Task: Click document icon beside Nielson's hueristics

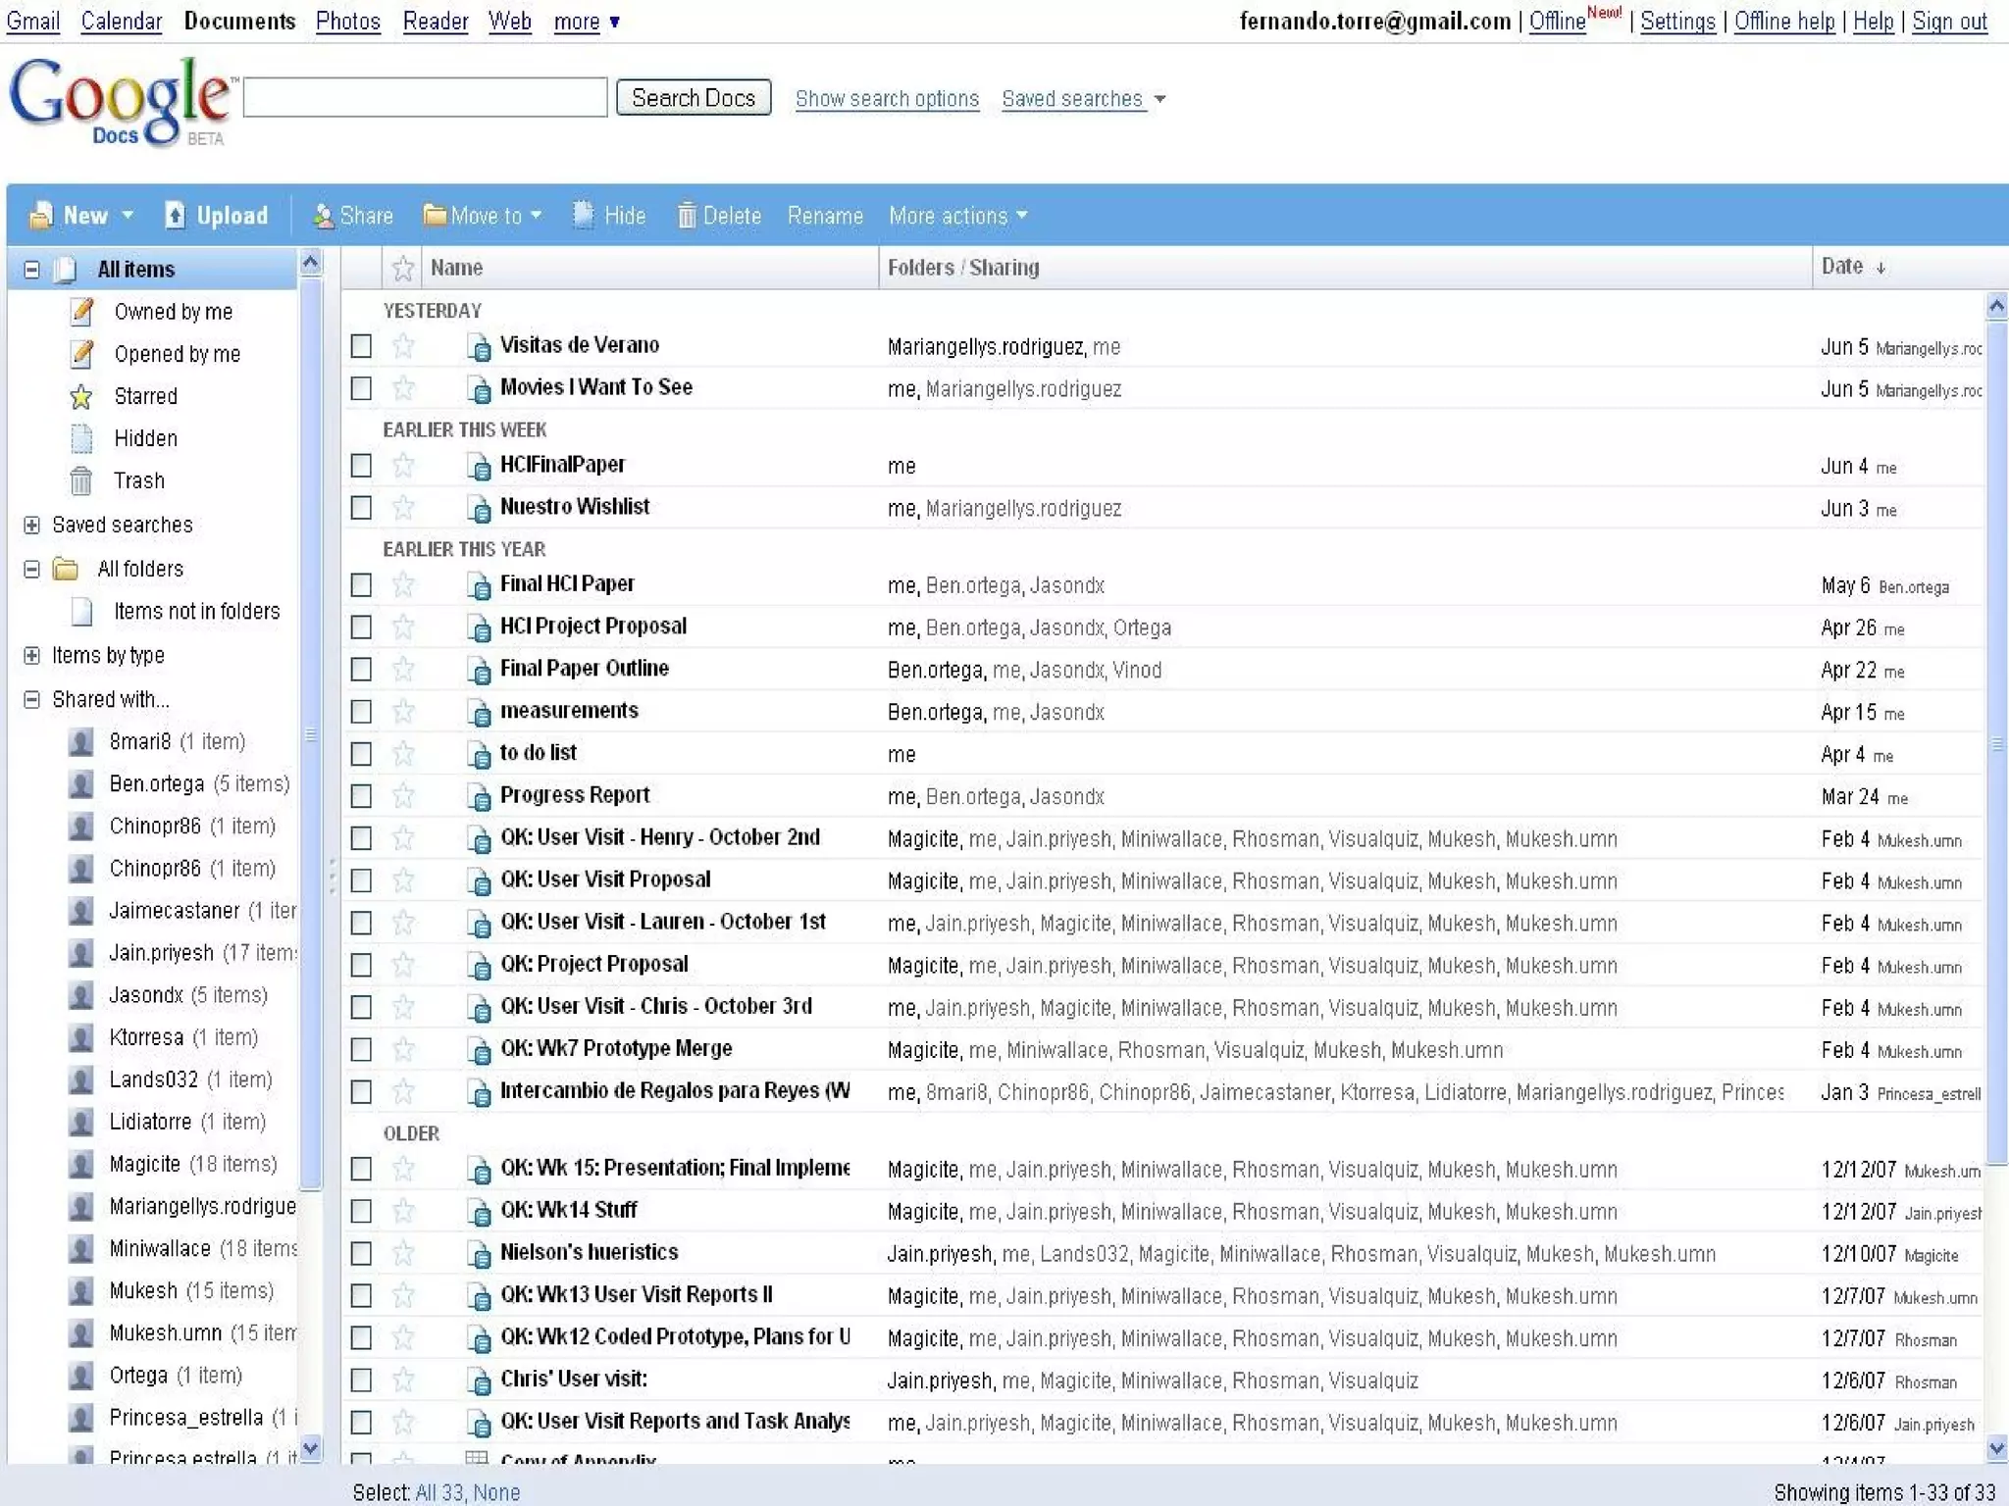Action: [x=479, y=1254]
